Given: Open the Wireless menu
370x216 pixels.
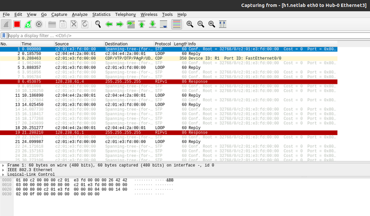Looking at the screenshot, I should pyautogui.click(x=149, y=14).
